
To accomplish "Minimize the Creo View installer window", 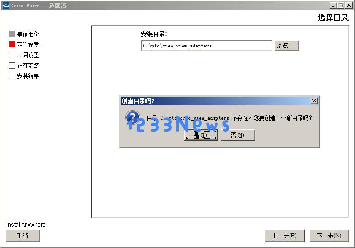I will [x=333, y=5].
